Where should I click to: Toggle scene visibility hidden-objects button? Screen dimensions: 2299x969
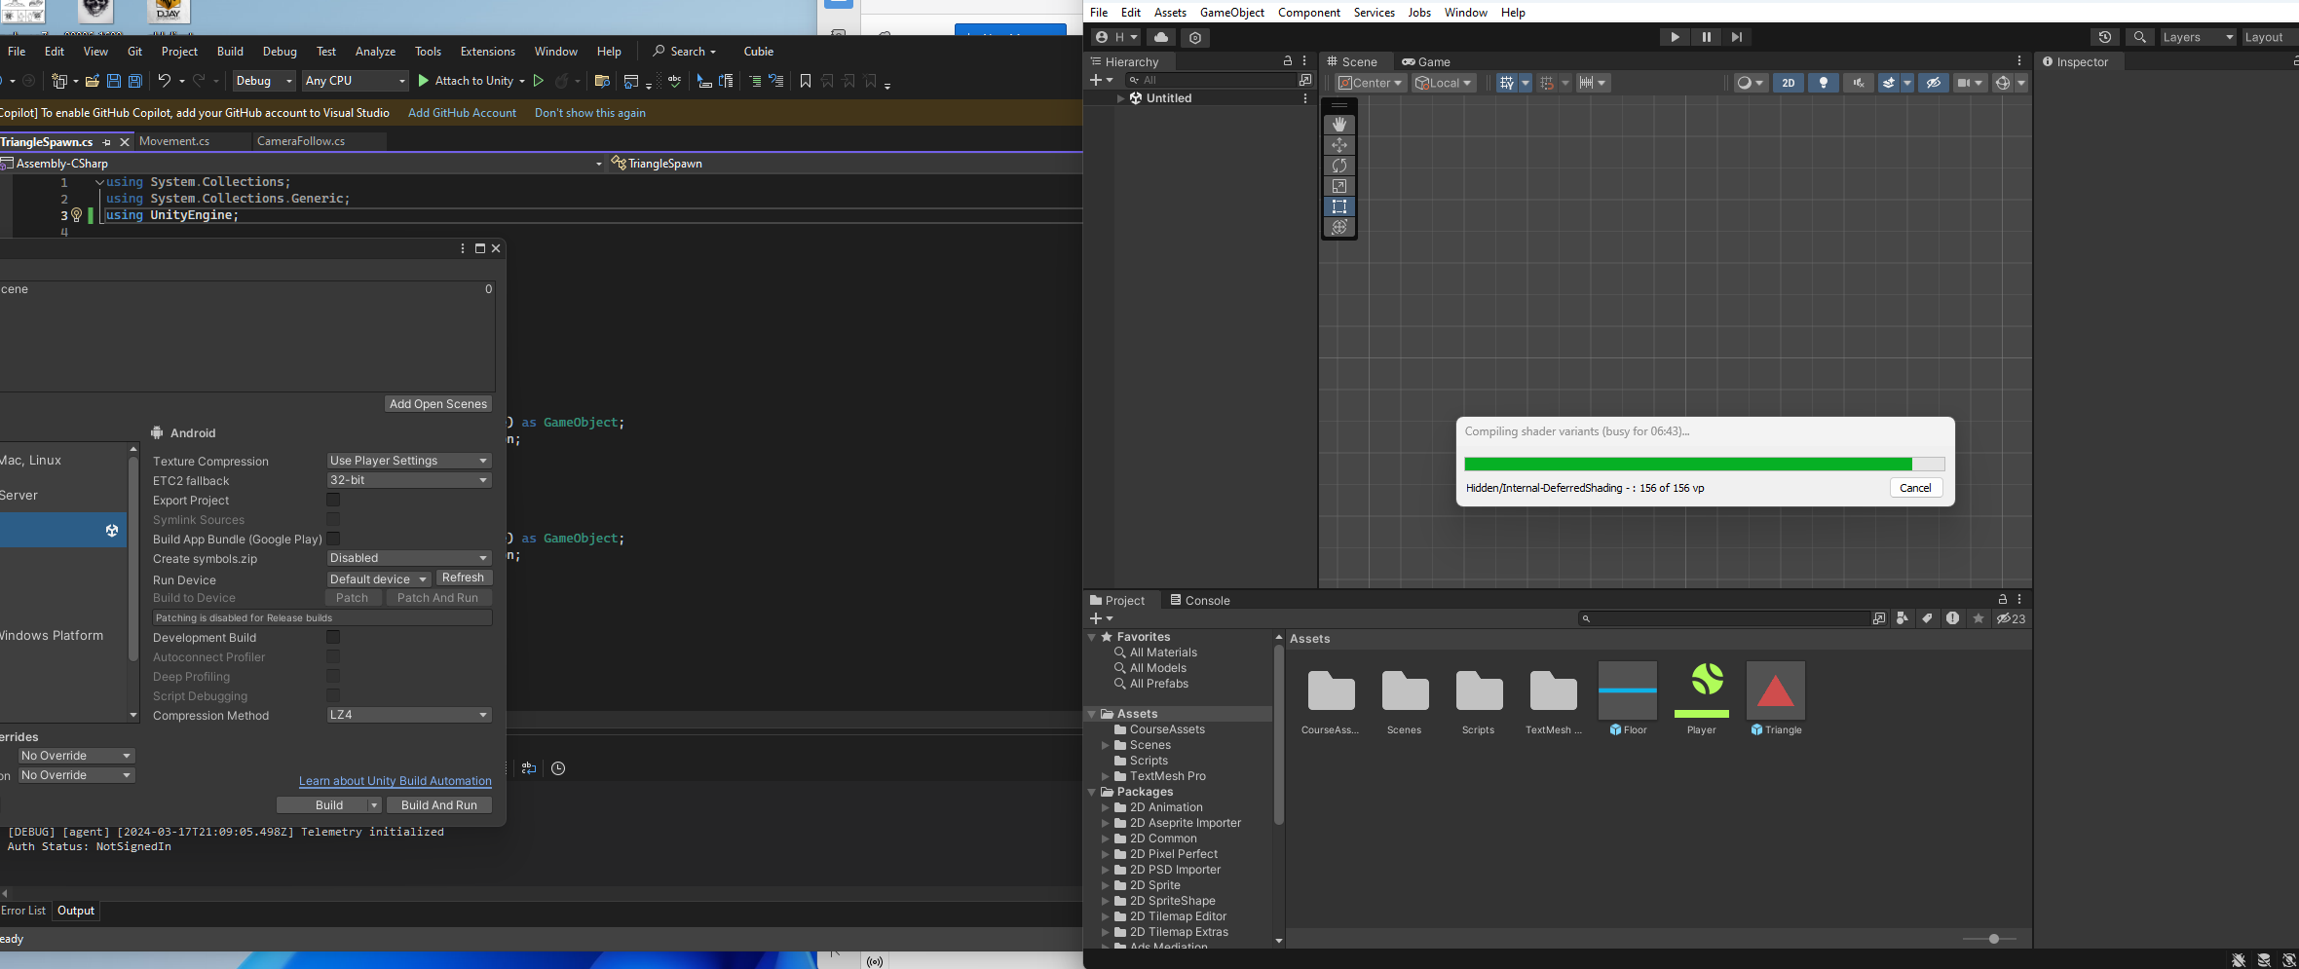[x=1935, y=83]
